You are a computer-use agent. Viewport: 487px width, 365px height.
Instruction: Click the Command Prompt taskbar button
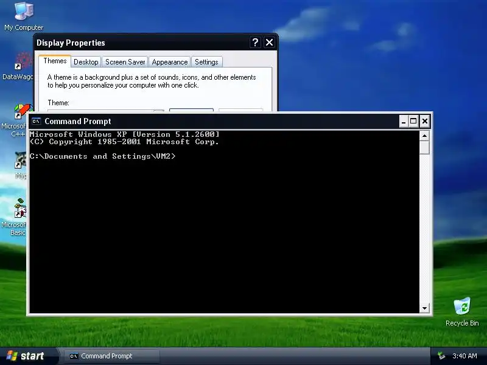tap(112, 356)
